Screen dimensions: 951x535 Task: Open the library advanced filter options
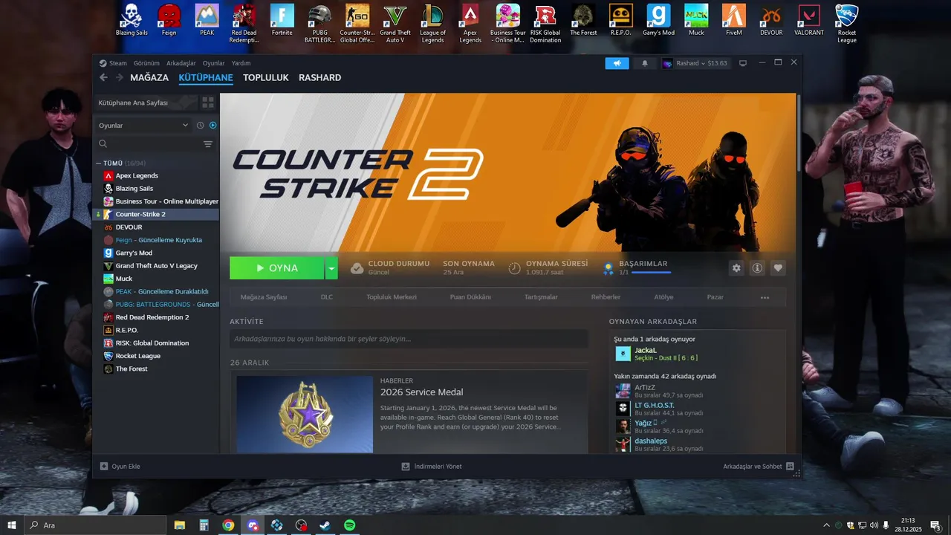pos(208,144)
